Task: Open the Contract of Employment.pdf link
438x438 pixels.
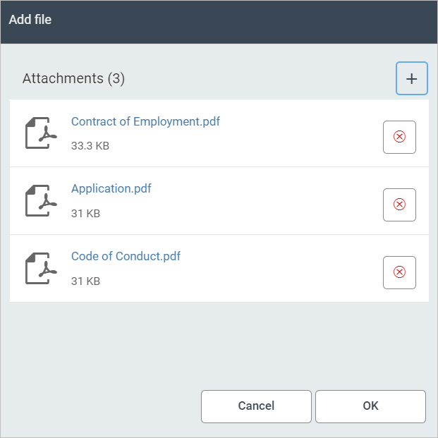Action: click(145, 121)
